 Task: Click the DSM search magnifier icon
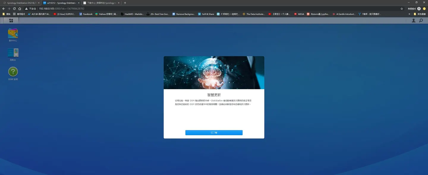pyautogui.click(x=421, y=20)
